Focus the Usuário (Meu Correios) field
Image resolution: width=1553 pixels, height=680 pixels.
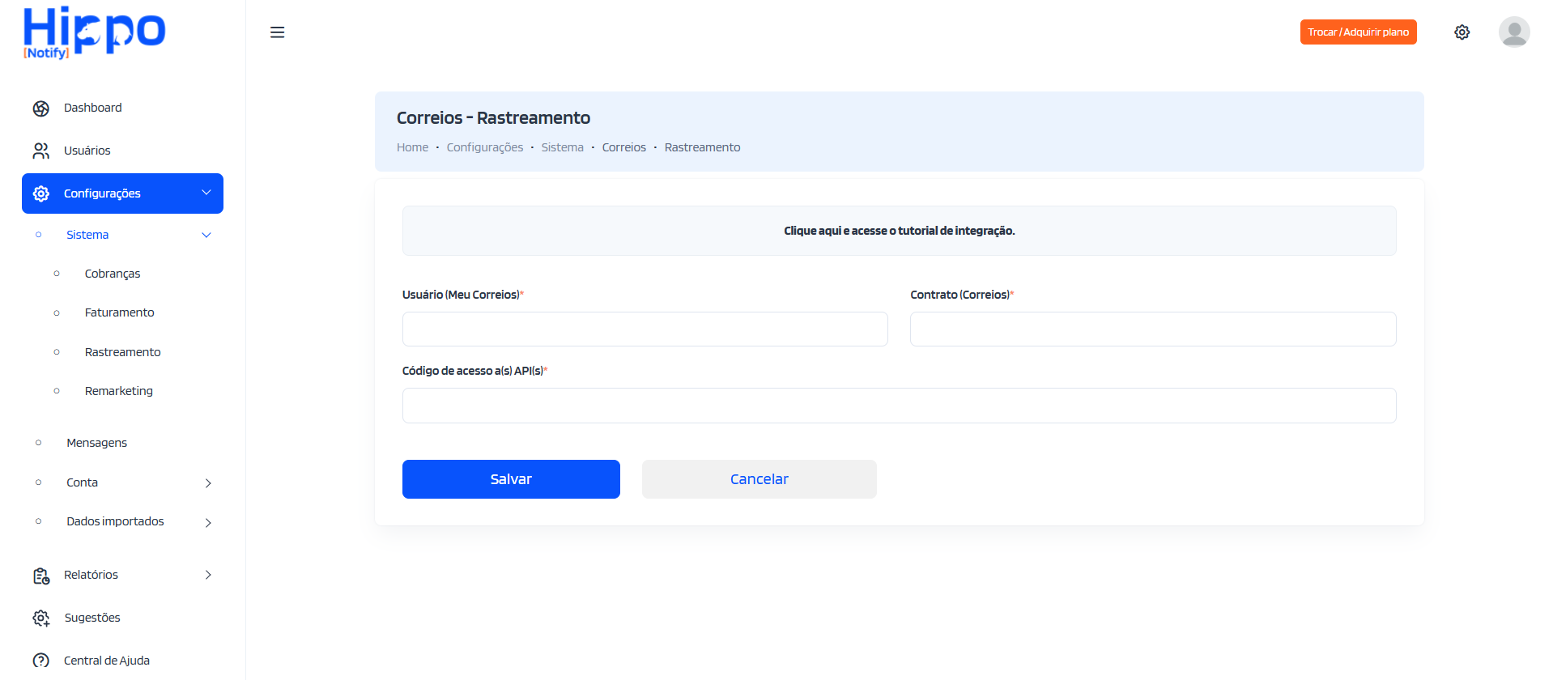pos(645,329)
